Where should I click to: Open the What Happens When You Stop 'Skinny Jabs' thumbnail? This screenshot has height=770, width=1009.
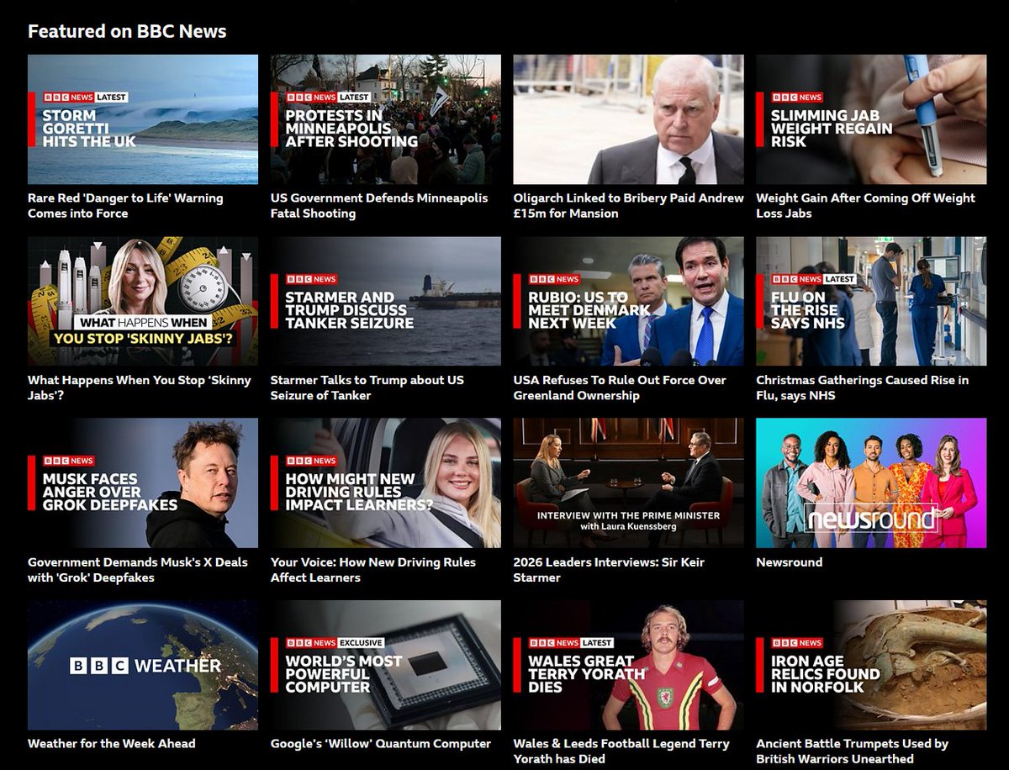click(x=143, y=301)
